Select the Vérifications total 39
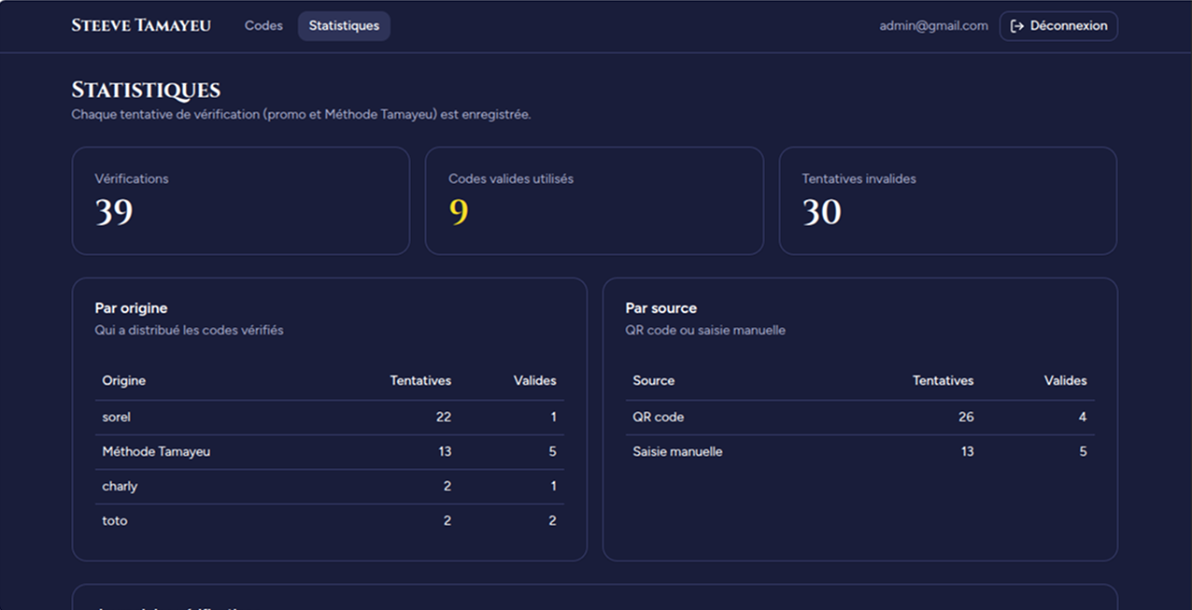This screenshot has height=610, width=1192. click(114, 213)
